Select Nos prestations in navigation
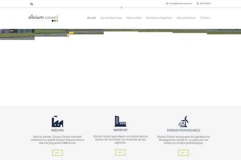The height and width of the screenshot is (160, 241). click(x=186, y=18)
